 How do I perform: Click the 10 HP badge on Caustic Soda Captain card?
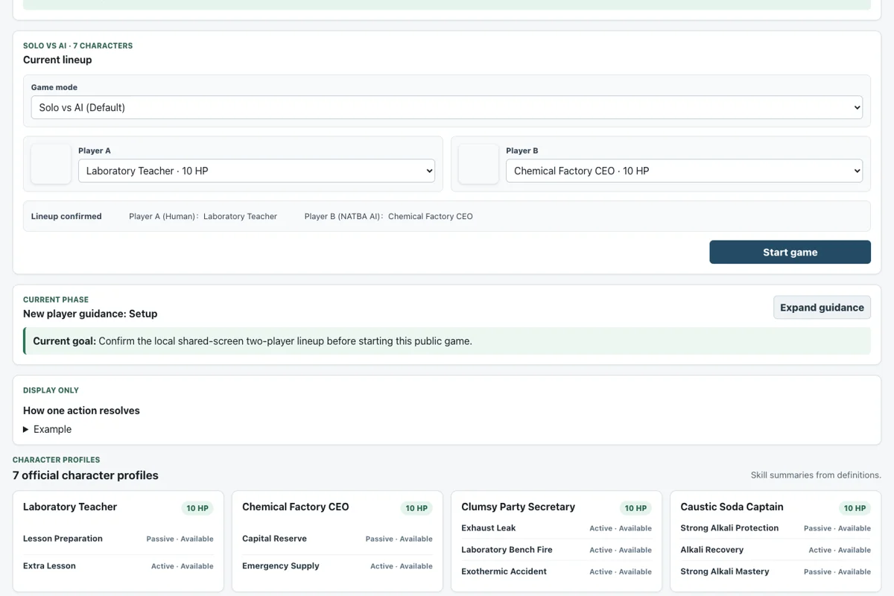click(855, 508)
